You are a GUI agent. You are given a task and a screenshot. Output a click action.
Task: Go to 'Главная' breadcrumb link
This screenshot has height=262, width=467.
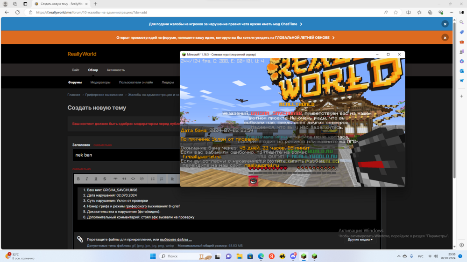pos(74,95)
